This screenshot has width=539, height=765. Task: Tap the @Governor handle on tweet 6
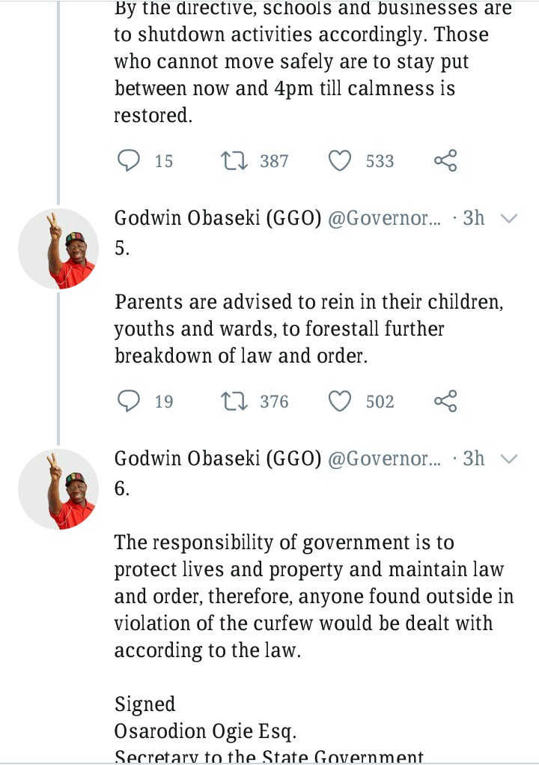[x=385, y=459]
